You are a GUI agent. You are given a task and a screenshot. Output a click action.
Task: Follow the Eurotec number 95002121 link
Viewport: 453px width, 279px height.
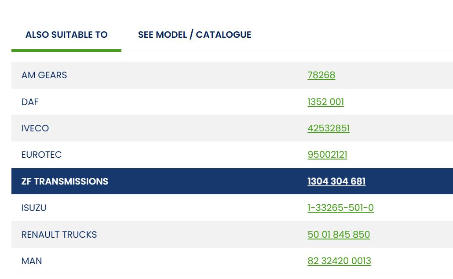click(x=327, y=155)
